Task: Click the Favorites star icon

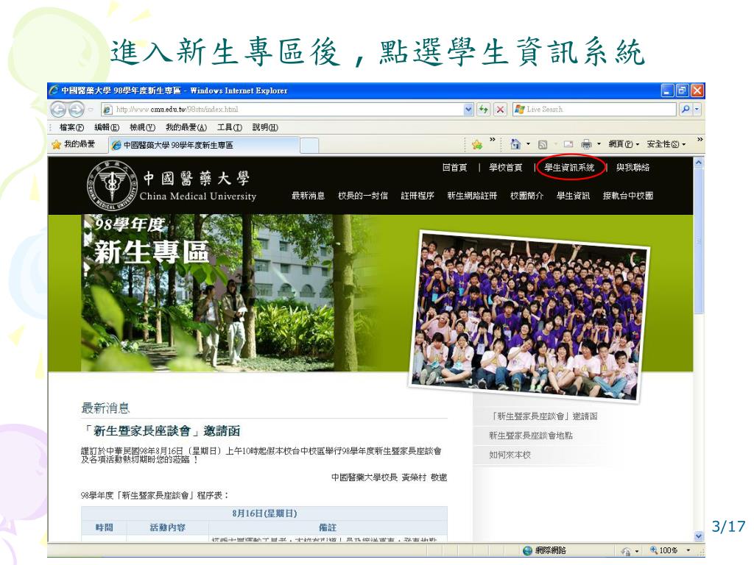Action: (x=56, y=145)
